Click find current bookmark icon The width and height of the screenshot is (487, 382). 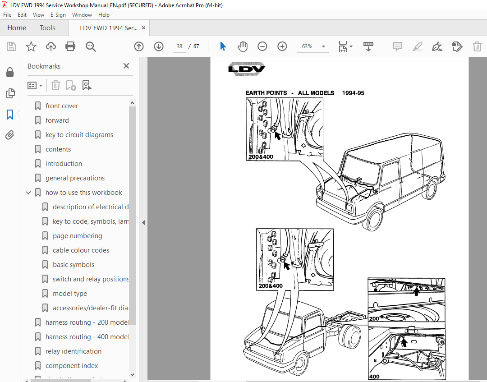[x=87, y=85]
